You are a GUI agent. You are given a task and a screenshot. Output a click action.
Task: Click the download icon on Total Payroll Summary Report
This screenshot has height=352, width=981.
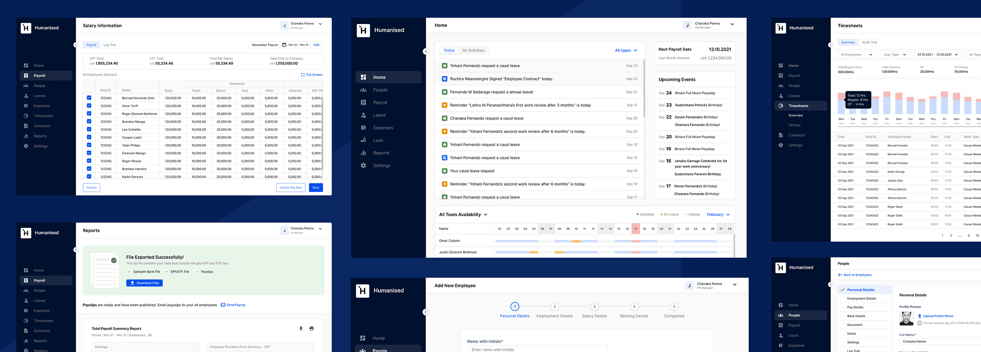[301, 328]
